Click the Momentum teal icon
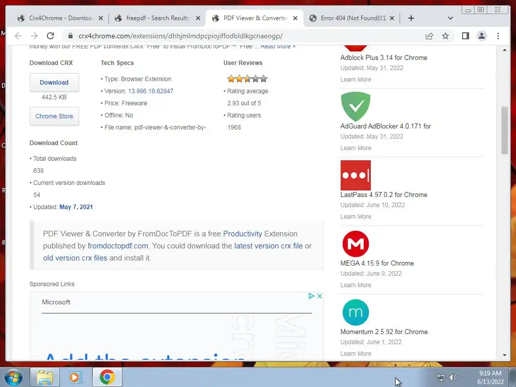The image size is (516, 387). click(355, 312)
